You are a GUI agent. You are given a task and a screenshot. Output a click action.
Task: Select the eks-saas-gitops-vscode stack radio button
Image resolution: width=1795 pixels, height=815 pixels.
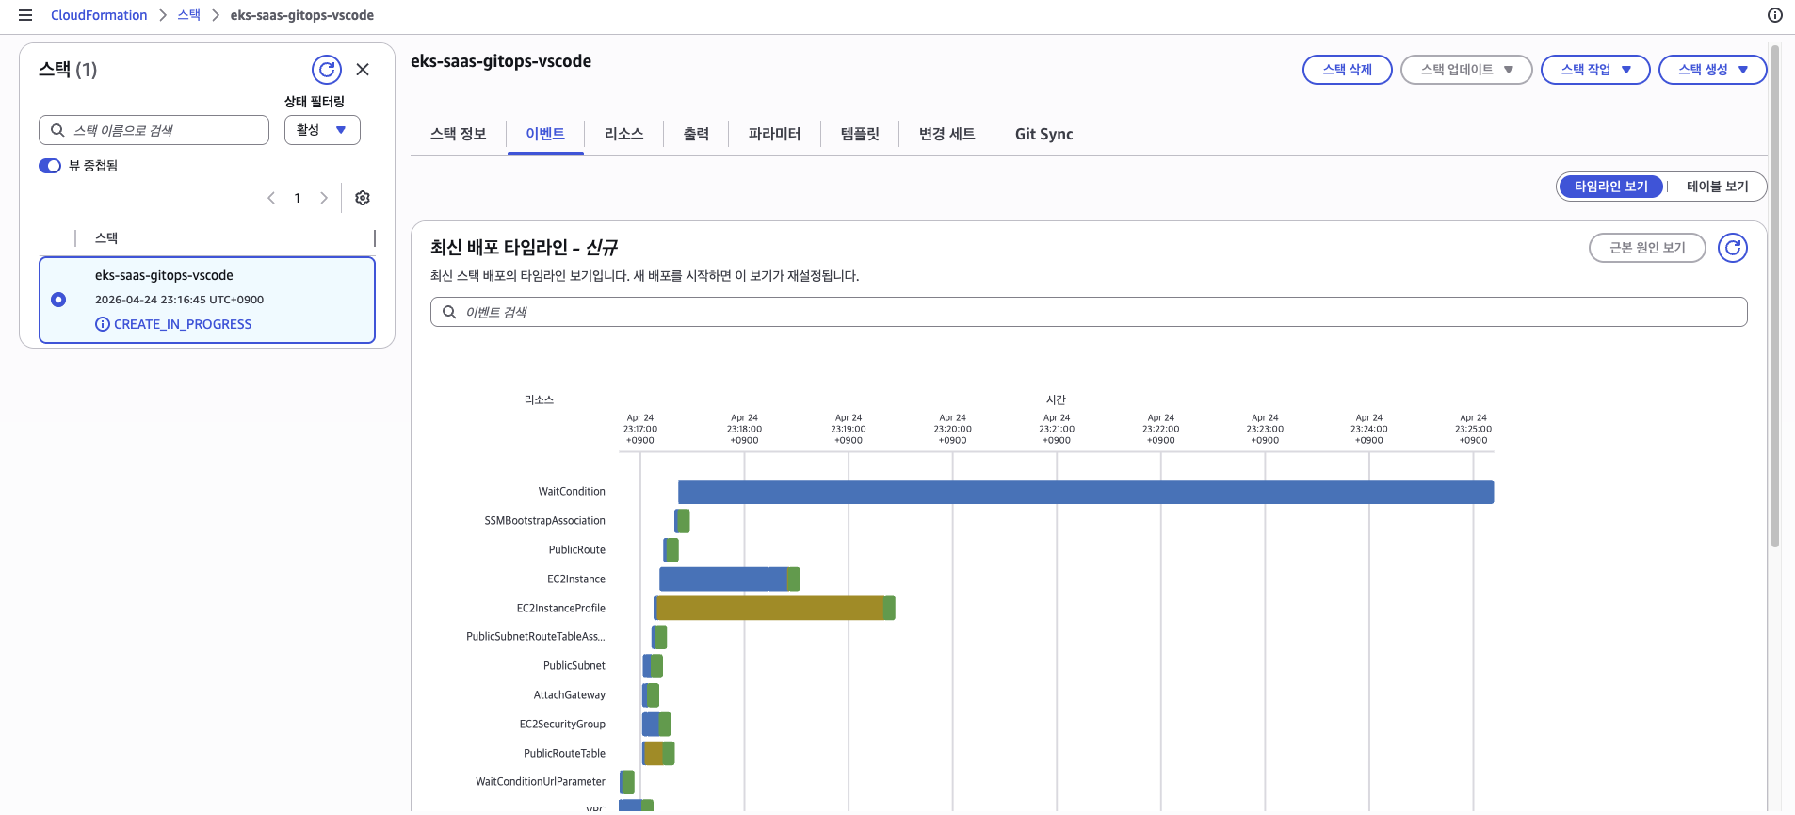coord(58,300)
